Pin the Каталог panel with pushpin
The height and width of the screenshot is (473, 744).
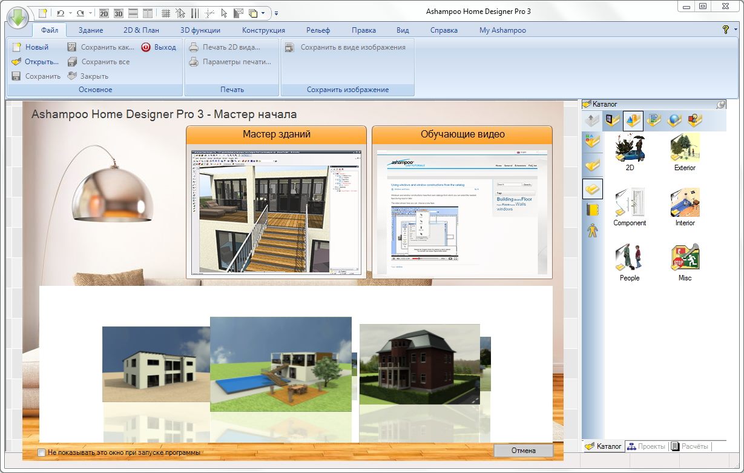[x=720, y=104]
